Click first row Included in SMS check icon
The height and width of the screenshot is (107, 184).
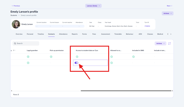(133, 57)
